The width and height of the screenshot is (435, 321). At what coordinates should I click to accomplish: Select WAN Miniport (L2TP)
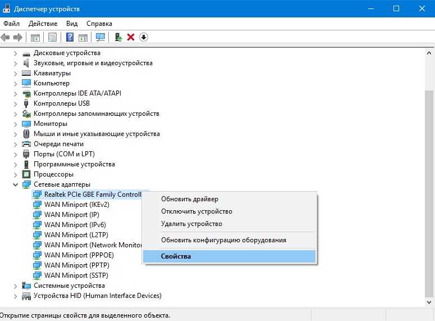[x=76, y=235]
